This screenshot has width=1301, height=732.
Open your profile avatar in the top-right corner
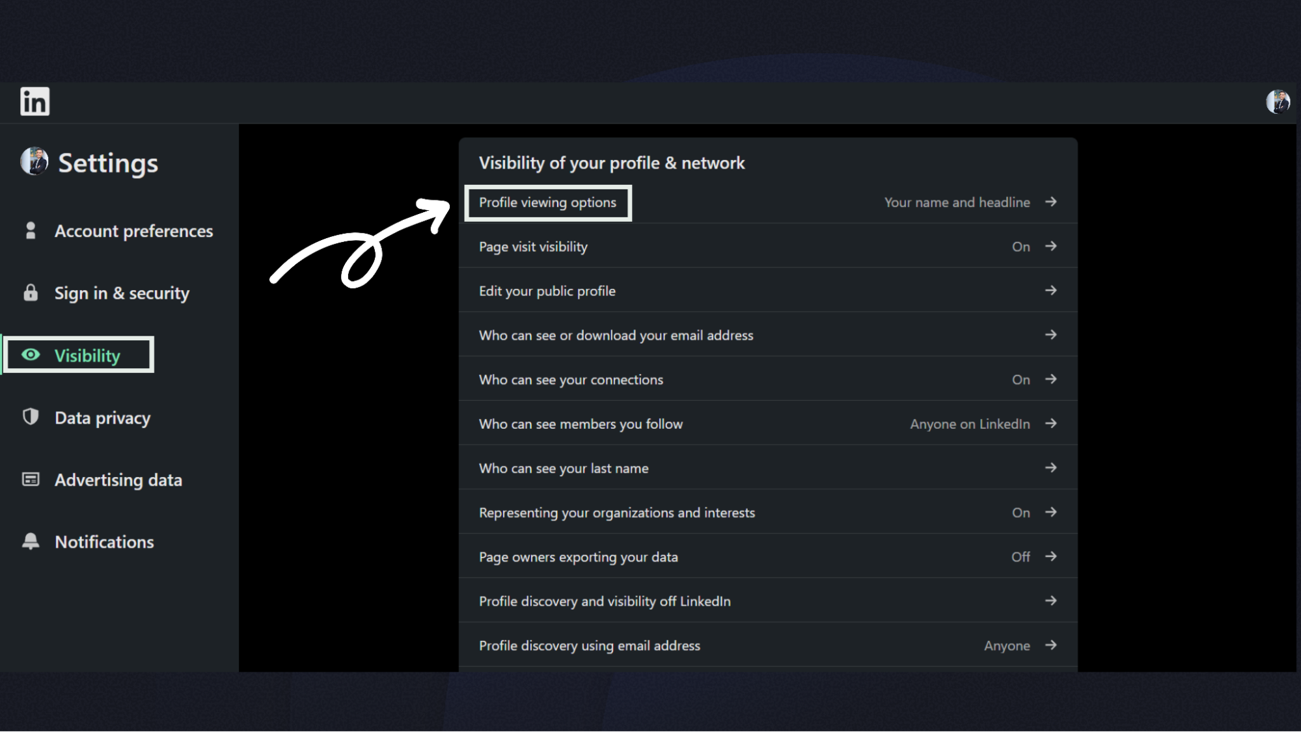click(x=1278, y=102)
